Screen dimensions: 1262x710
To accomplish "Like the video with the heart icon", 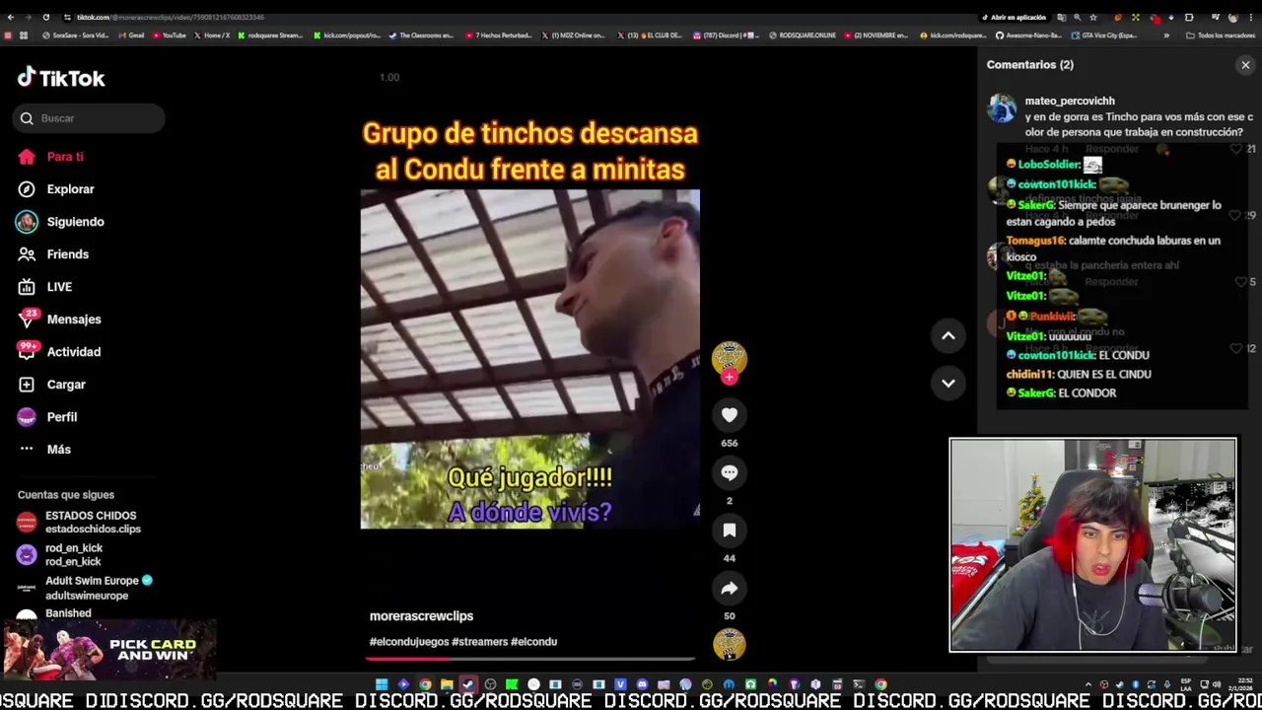I will pyautogui.click(x=730, y=415).
